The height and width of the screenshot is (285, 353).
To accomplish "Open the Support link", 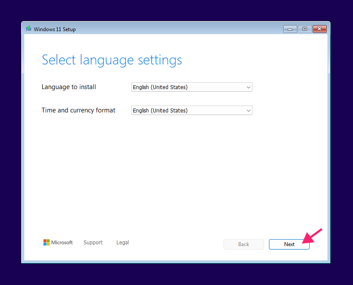I will tap(93, 243).
